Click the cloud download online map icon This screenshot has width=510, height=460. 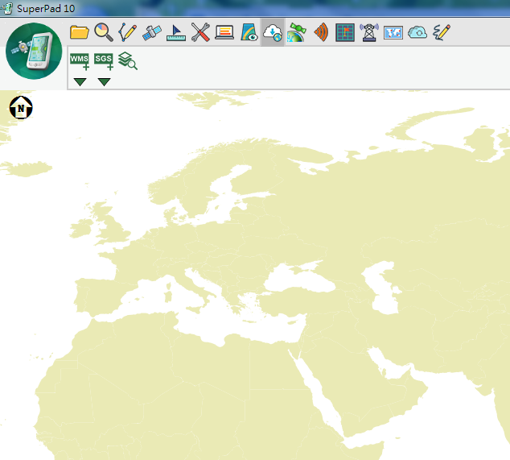click(273, 32)
